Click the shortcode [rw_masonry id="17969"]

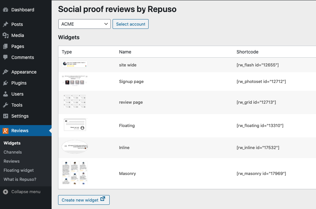point(261,174)
